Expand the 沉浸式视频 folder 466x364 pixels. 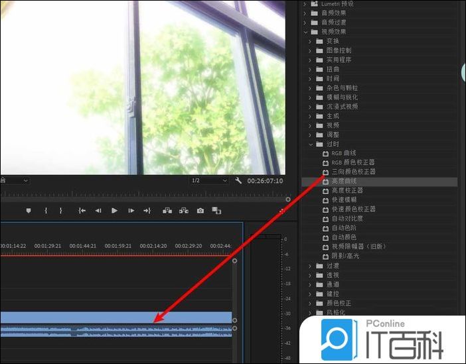point(310,107)
